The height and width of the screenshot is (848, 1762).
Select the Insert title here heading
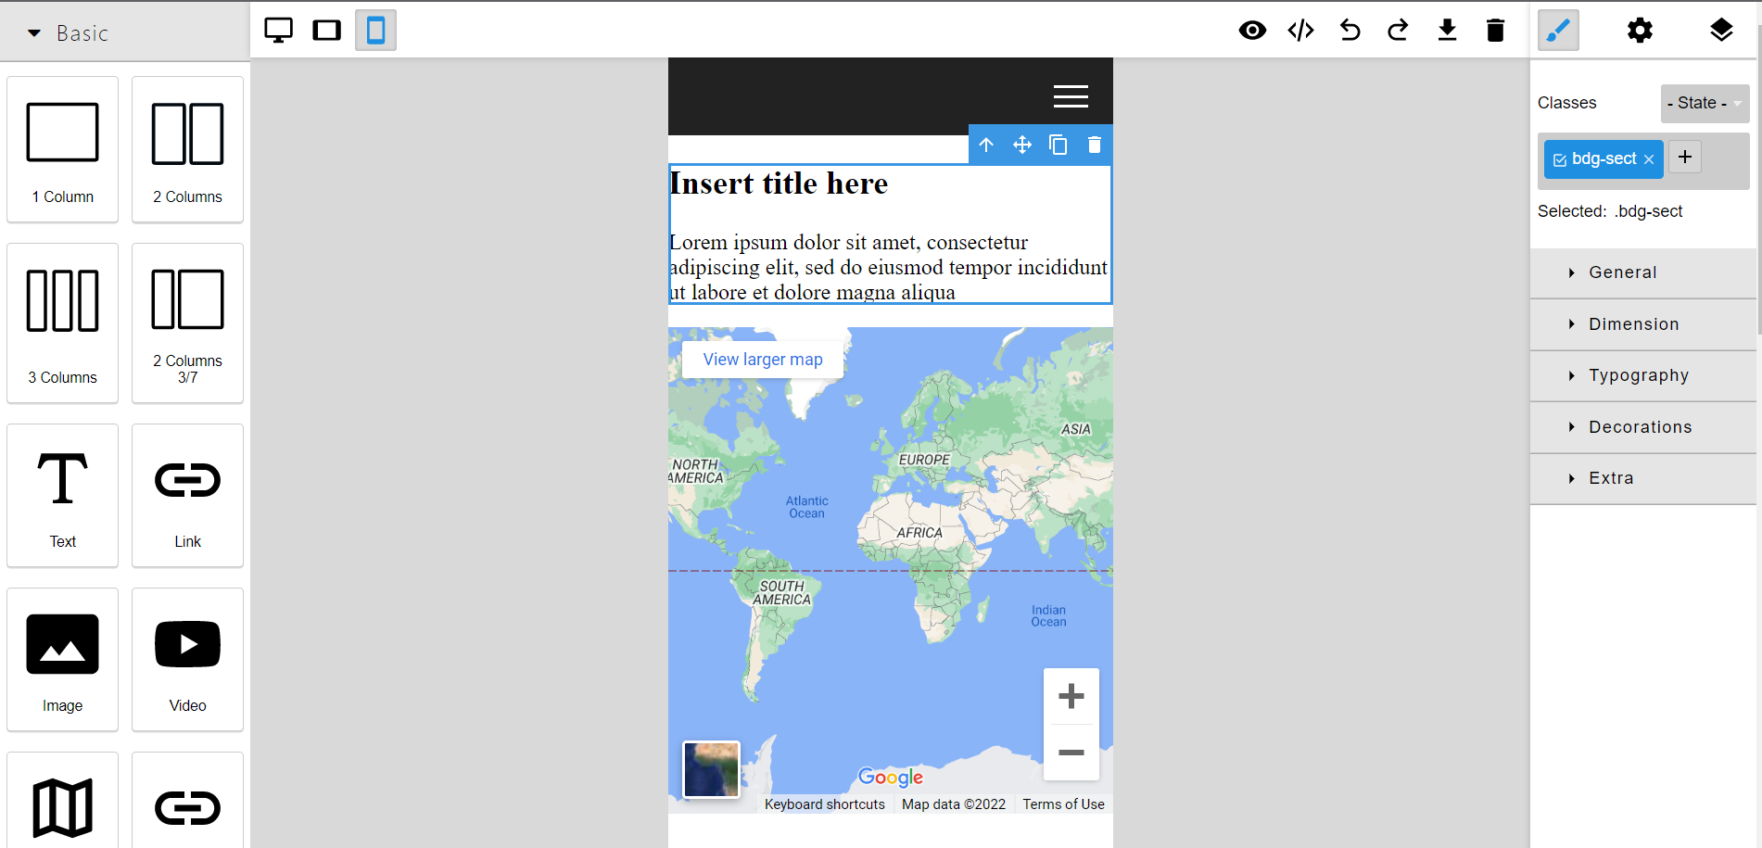(779, 184)
